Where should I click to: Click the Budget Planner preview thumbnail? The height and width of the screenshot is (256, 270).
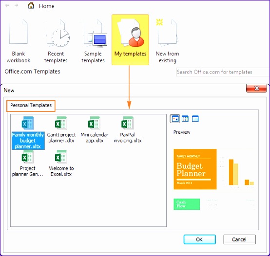pos(195,169)
